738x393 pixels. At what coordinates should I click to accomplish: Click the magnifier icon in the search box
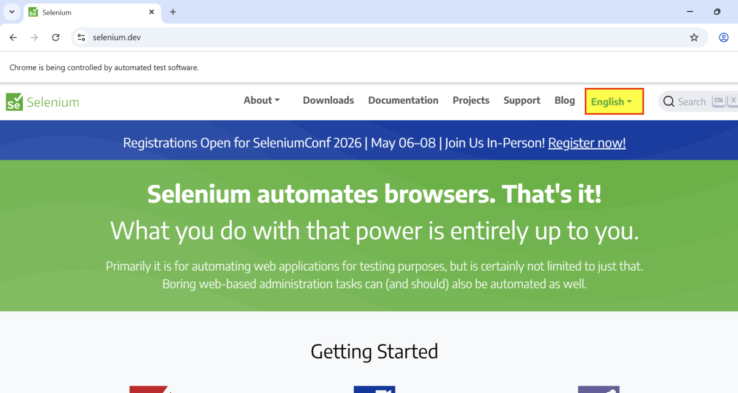669,102
